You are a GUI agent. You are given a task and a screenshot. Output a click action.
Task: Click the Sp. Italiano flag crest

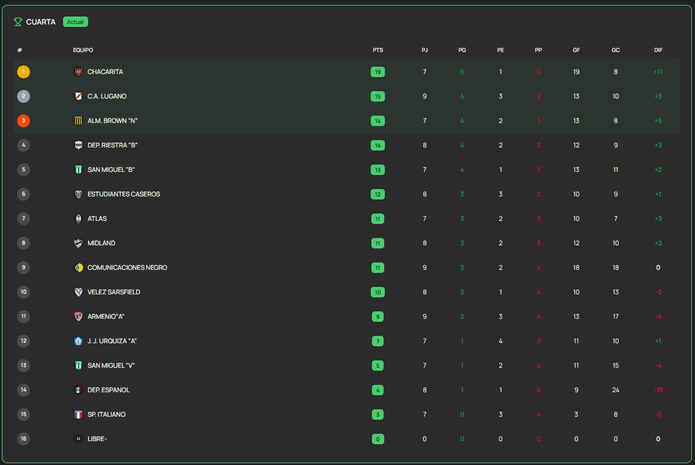(78, 414)
